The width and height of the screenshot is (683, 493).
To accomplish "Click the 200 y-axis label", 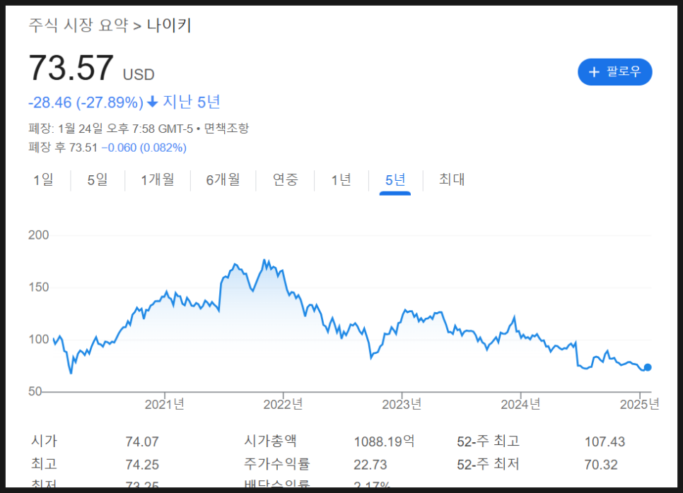I will pyautogui.click(x=39, y=235).
